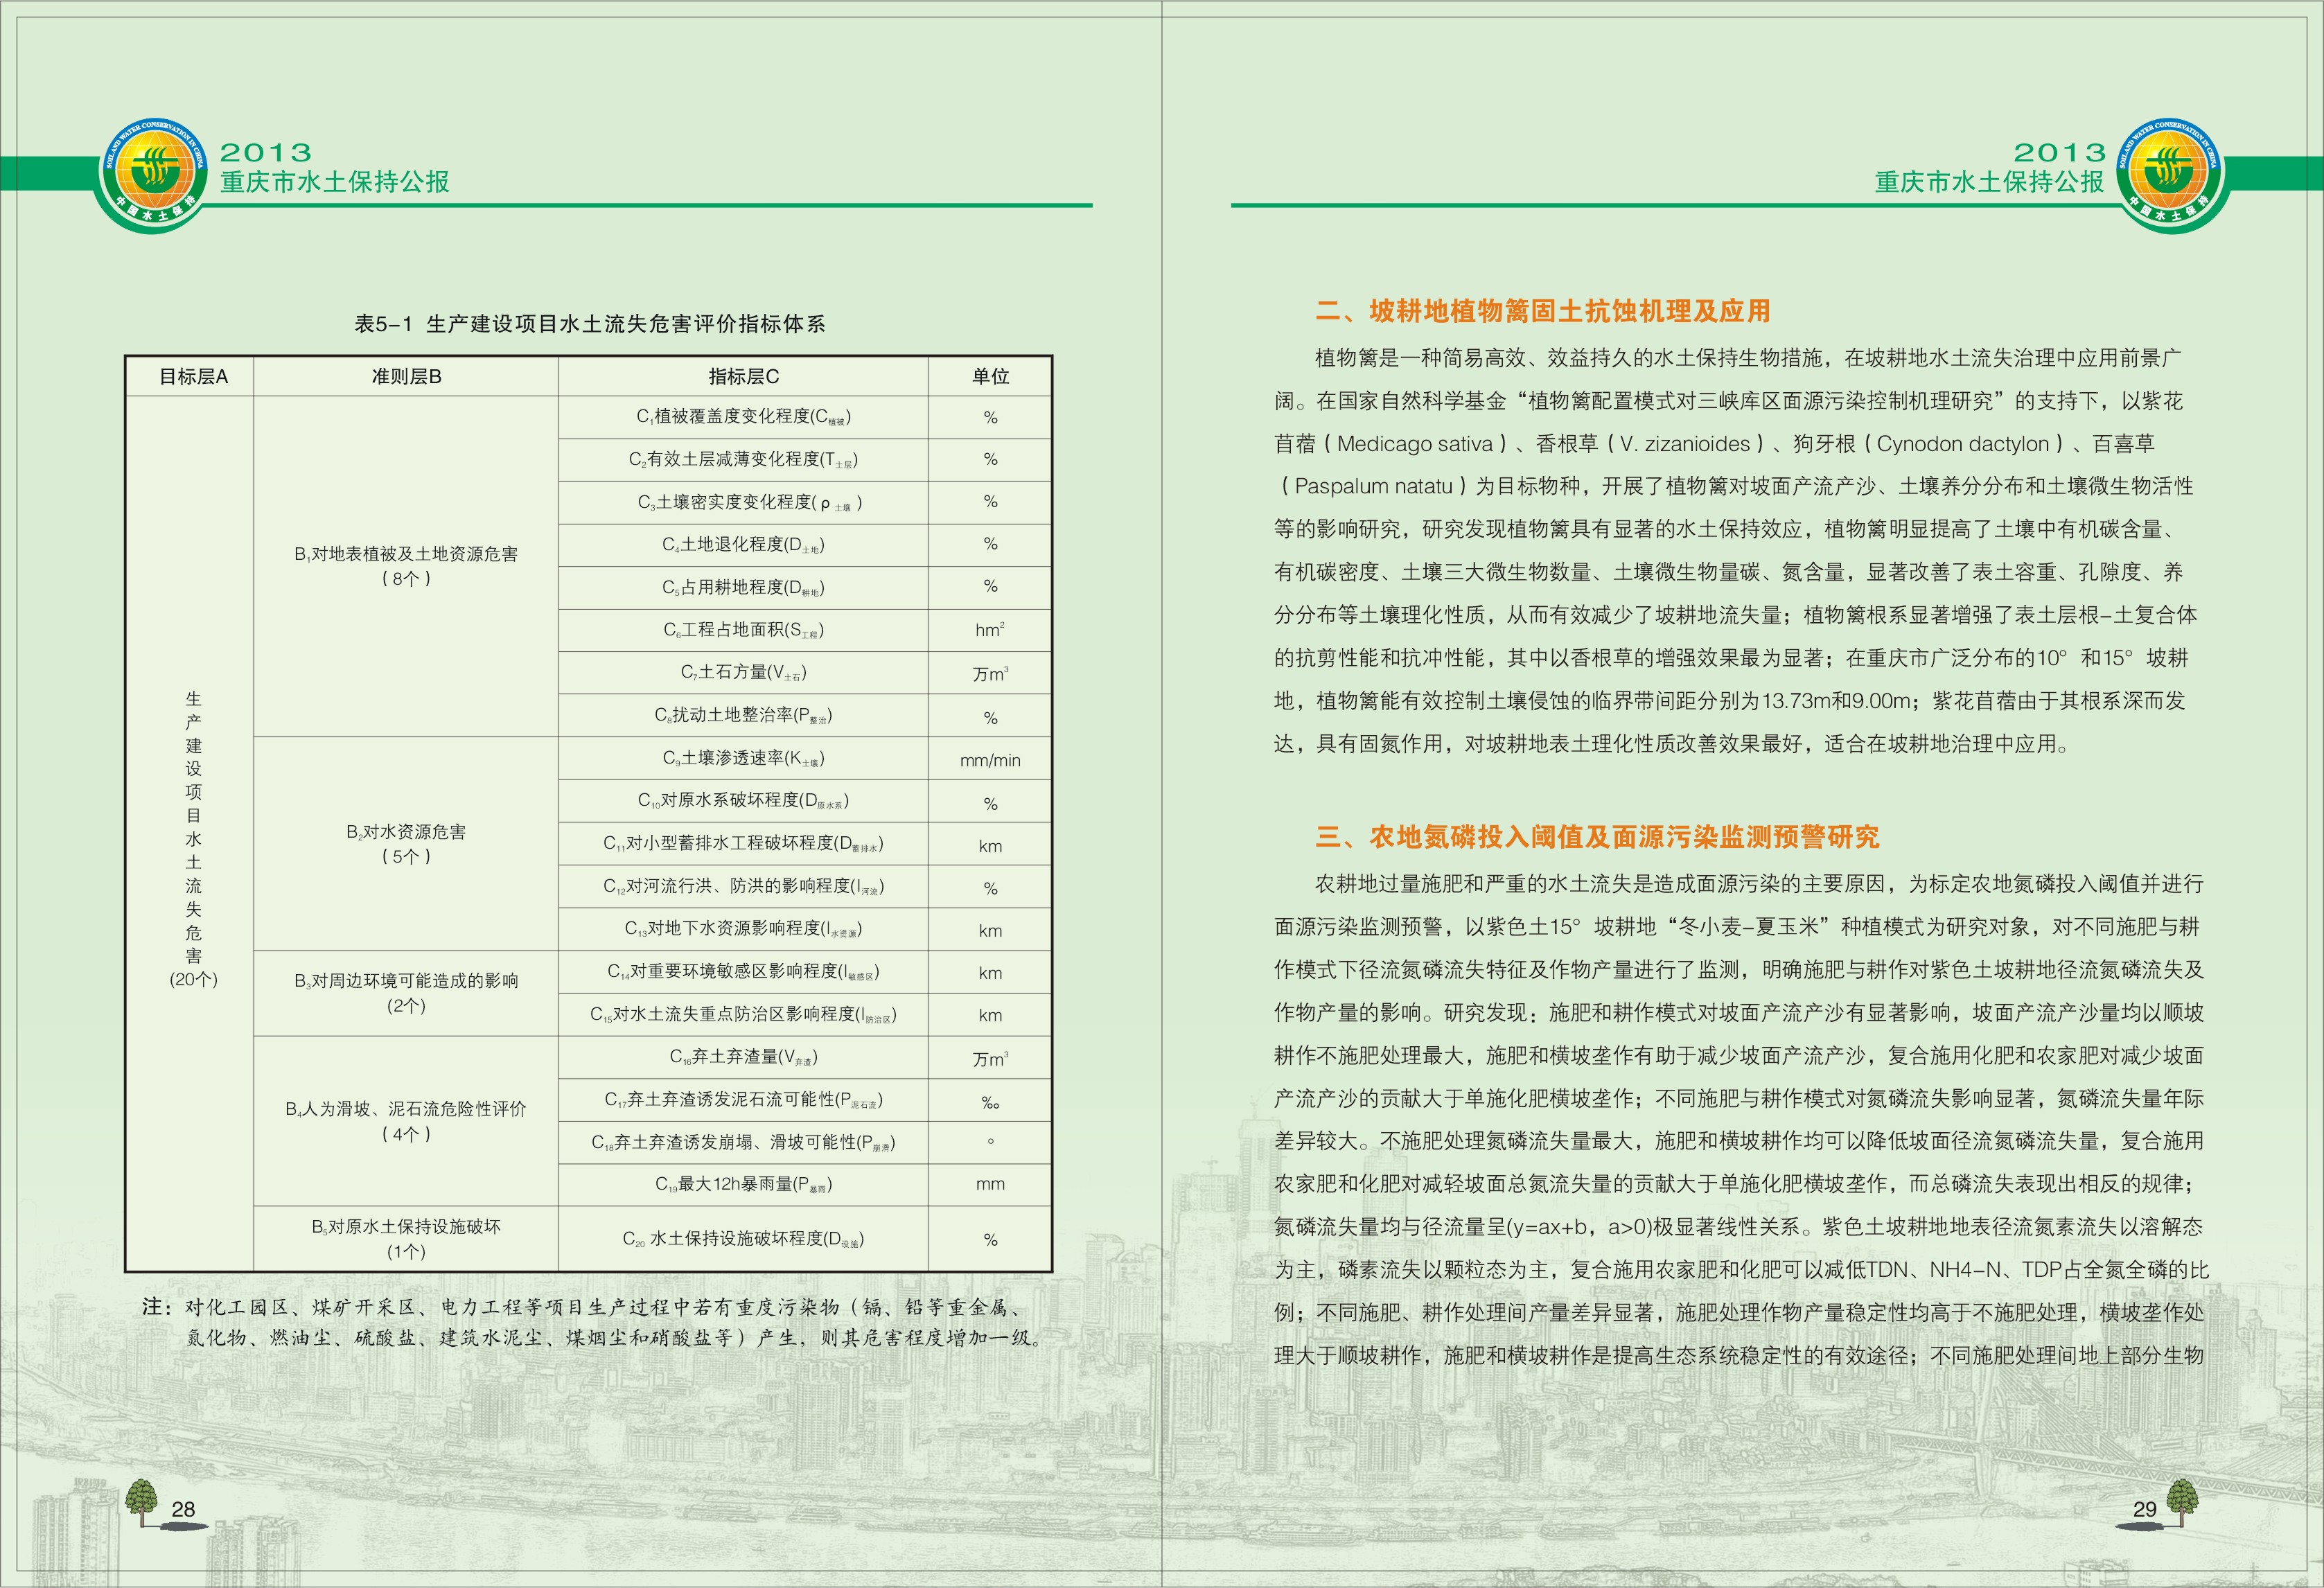
Task: Click row C7土石方量
Action: [743, 673]
